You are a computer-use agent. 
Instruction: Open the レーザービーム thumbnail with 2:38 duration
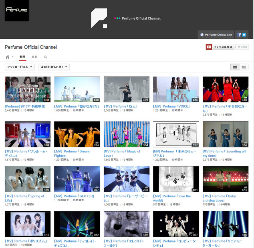tap(127, 179)
